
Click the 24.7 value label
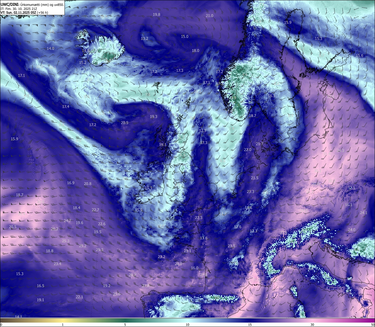[x=67, y=221]
